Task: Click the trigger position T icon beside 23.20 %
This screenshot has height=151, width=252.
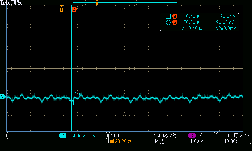Action: click(112, 141)
